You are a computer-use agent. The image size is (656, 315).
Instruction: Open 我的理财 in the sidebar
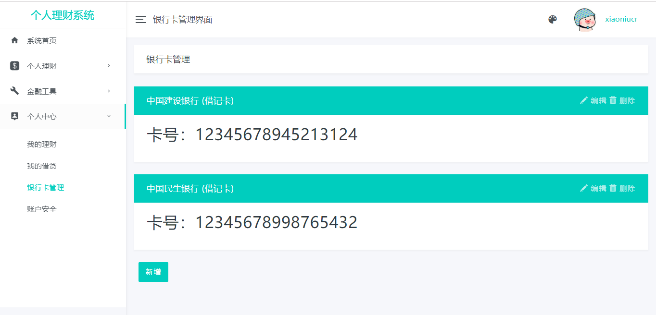coord(42,145)
